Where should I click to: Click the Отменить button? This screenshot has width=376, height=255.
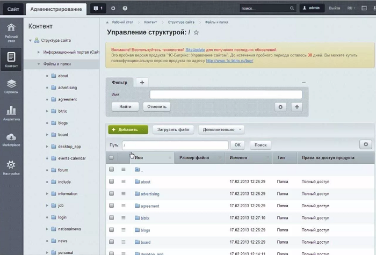157,107
